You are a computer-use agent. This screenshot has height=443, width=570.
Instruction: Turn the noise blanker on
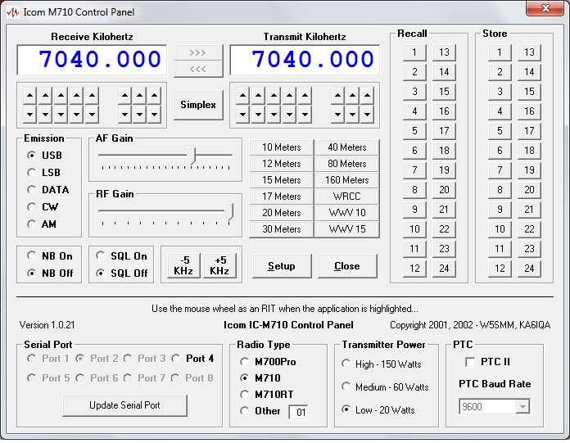click(x=50, y=256)
